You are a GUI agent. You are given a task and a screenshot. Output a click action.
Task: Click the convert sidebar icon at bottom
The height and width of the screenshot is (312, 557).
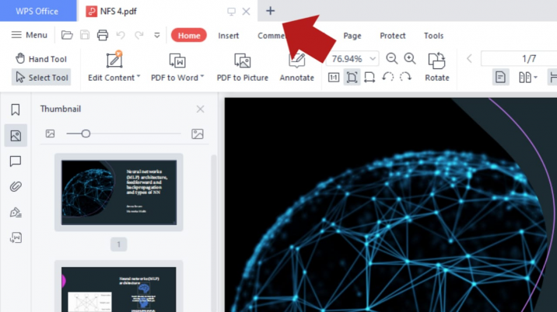click(16, 237)
